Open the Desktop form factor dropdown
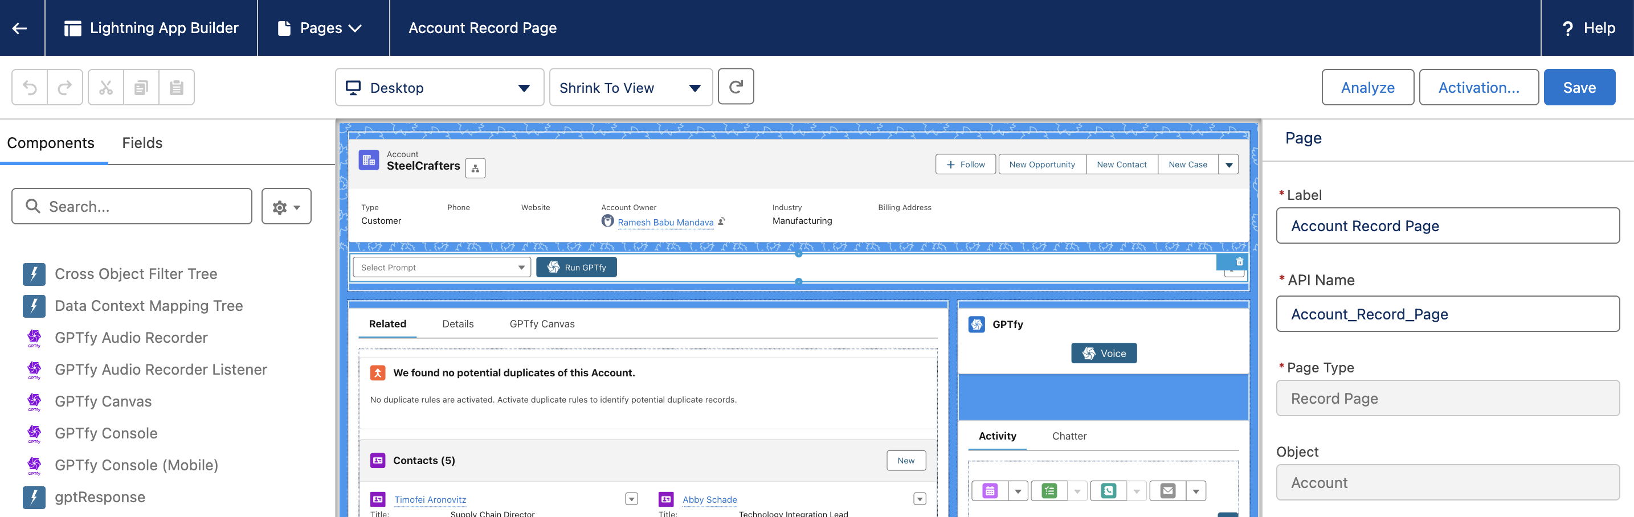 coord(439,88)
